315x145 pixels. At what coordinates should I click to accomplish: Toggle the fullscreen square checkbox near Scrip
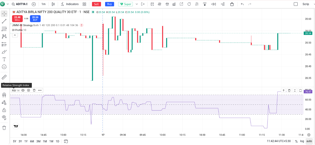[296, 4]
